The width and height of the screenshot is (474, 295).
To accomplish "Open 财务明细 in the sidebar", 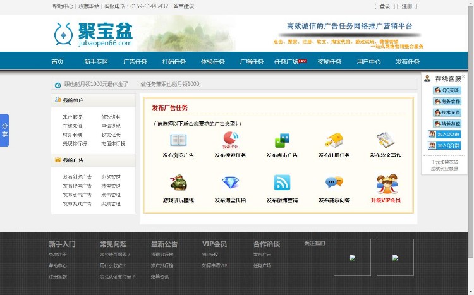I will [x=73, y=135].
